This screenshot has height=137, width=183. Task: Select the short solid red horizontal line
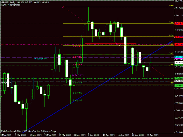pos(111,44)
